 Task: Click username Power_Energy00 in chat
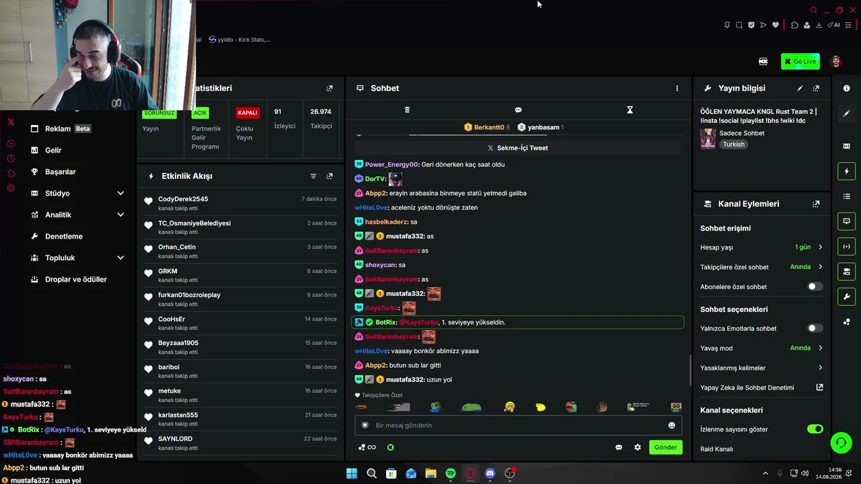pyautogui.click(x=391, y=165)
